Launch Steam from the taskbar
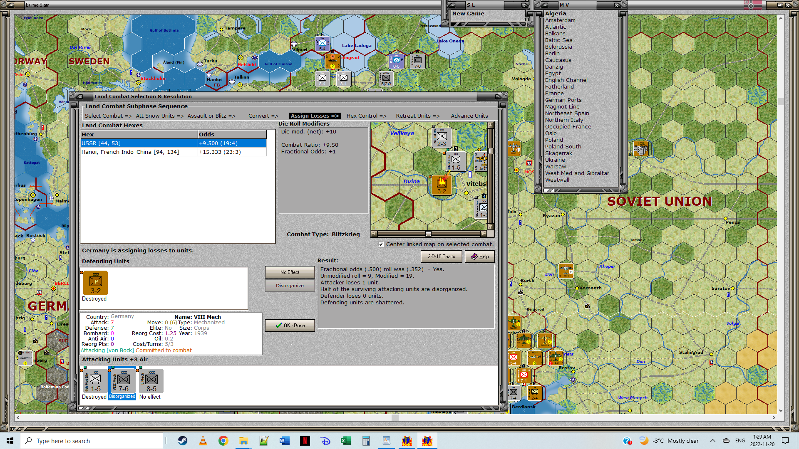Viewport: 799px width, 449px height. click(x=183, y=441)
